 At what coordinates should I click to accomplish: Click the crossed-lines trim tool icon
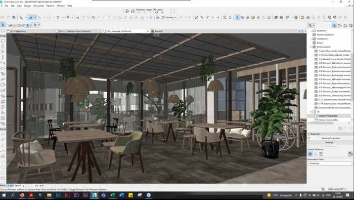(x=196, y=17)
